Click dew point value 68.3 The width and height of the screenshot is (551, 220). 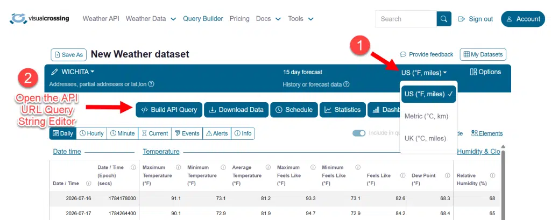pos(445,198)
